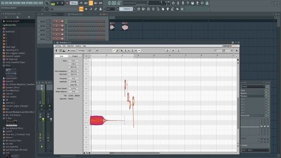The height and width of the screenshot is (158, 281).
Task: Select the large red note blob
Action: 97,120
